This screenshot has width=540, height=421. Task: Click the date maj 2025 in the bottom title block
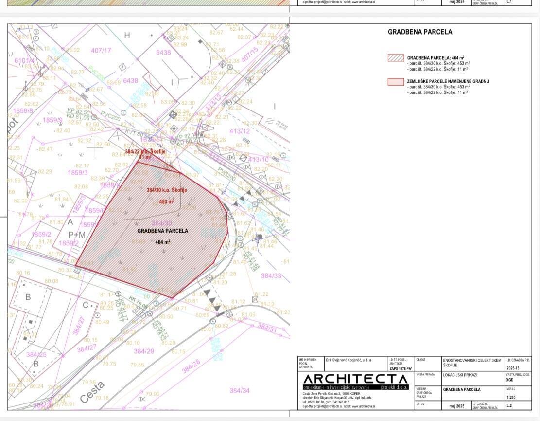click(x=456, y=406)
